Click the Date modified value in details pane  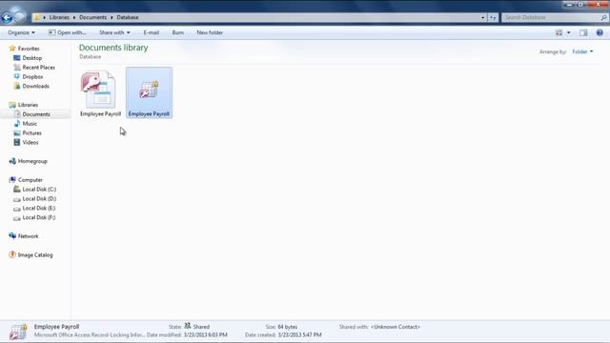206,334
